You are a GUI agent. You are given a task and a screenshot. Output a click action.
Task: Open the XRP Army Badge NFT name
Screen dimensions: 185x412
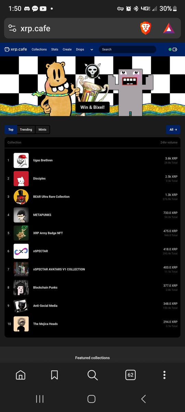[x=48, y=233]
